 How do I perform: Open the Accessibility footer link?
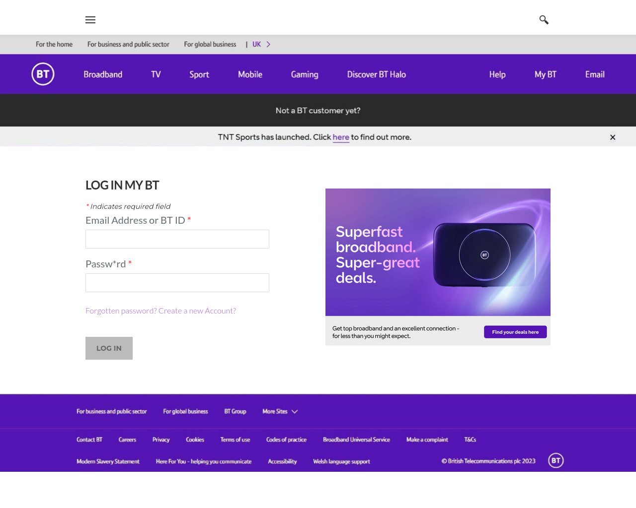(x=282, y=461)
